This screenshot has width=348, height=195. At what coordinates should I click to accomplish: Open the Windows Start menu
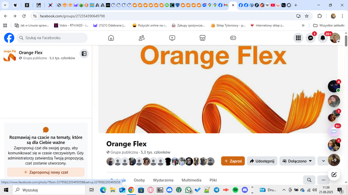click(6, 190)
